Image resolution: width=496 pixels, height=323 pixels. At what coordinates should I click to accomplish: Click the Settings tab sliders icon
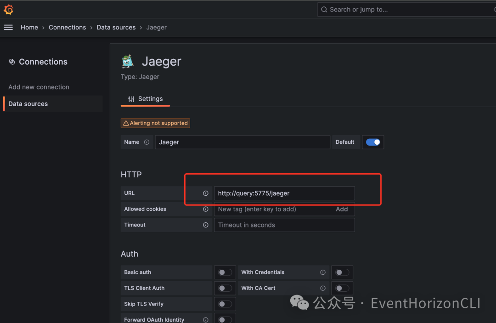point(131,99)
